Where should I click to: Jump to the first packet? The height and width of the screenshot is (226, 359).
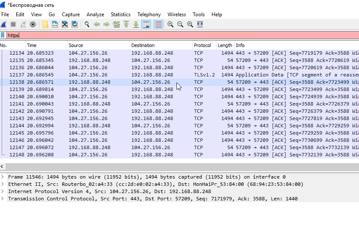coord(126,24)
